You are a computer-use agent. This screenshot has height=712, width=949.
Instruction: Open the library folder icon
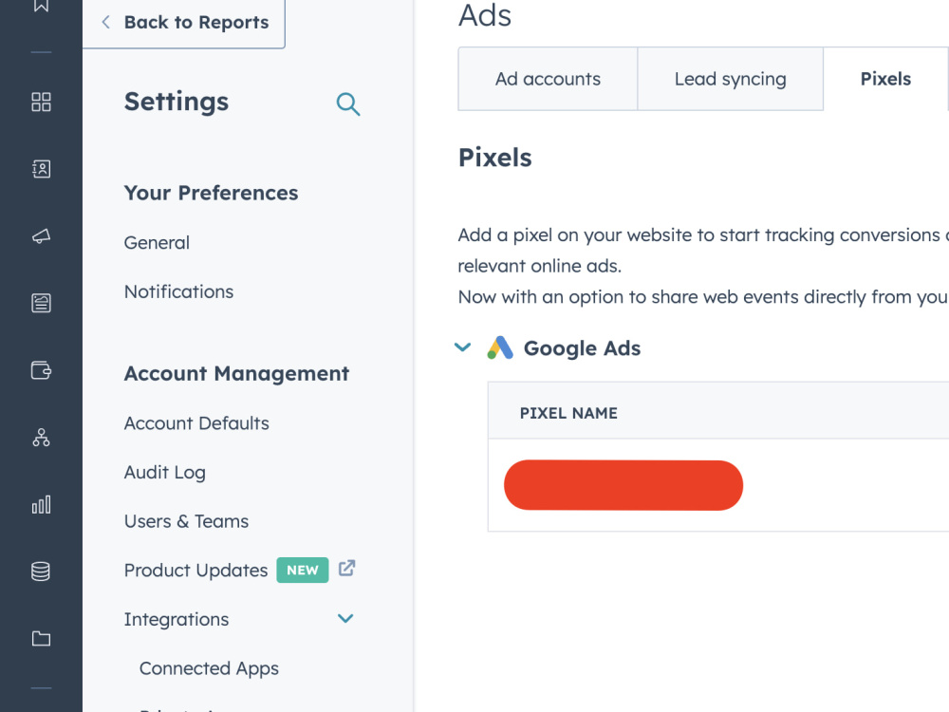[x=41, y=638]
